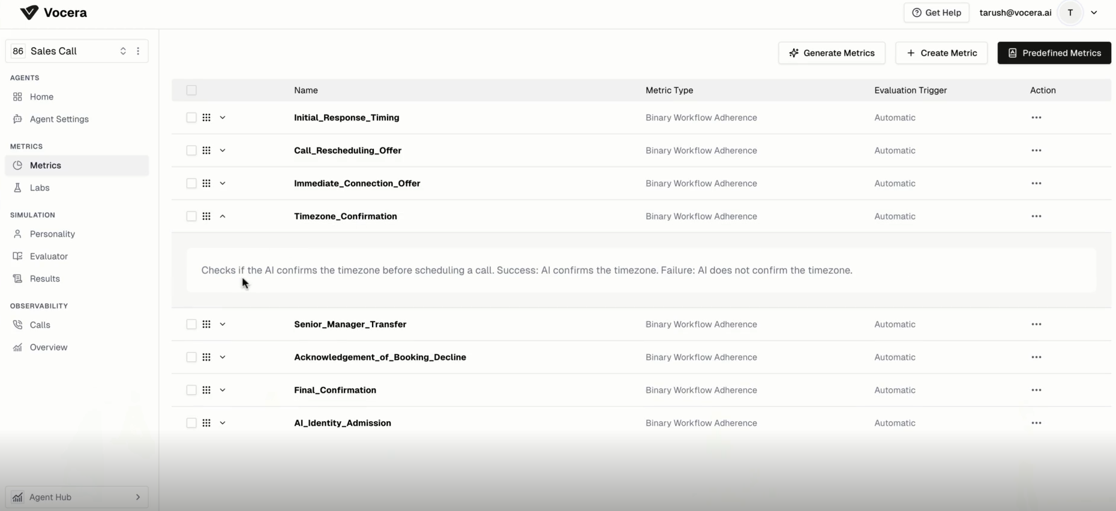Click the Name column header
Image resolution: width=1116 pixels, height=511 pixels.
306,90
